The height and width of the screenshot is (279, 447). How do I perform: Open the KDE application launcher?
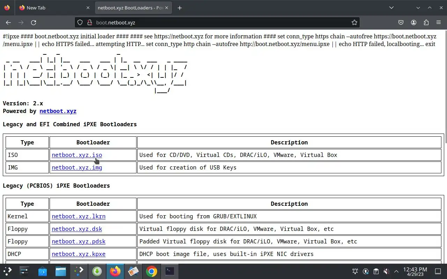[8, 271]
